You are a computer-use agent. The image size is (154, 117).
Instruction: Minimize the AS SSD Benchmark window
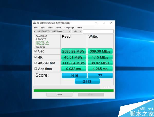96,23
